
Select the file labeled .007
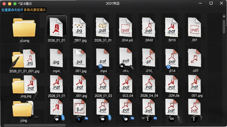click(x=194, y=58)
